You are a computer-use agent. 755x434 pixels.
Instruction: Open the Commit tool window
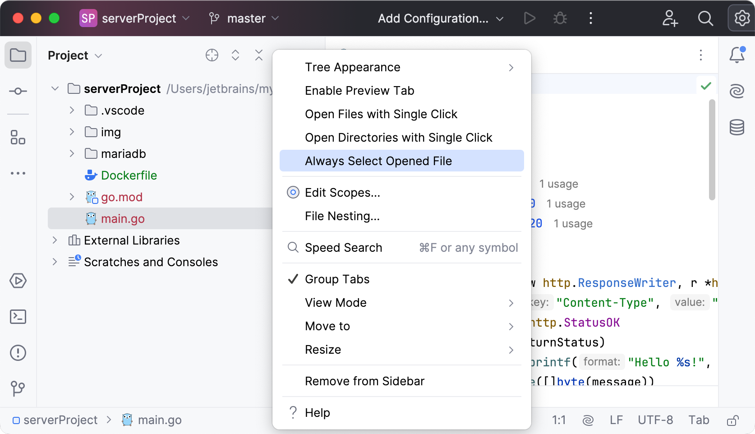(x=18, y=91)
